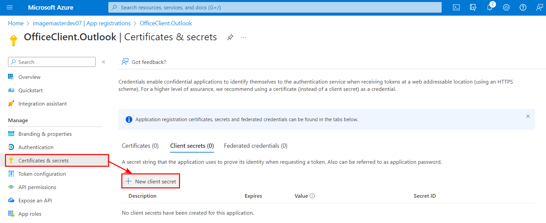Click the Value column header
The image size is (546, 223).
point(301,196)
